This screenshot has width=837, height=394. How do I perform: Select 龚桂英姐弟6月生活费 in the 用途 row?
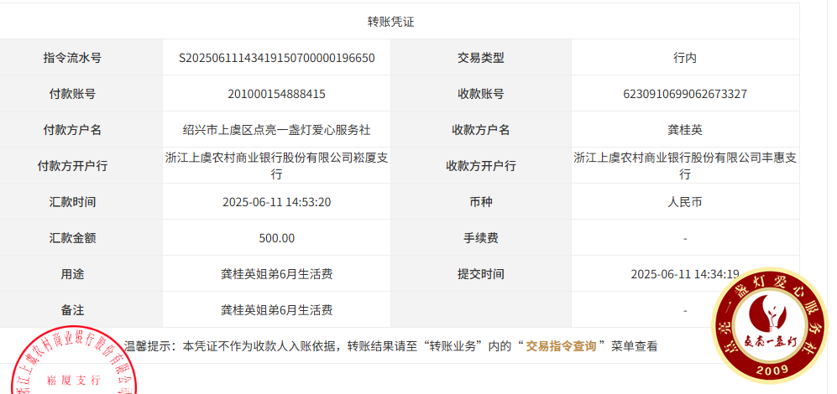[x=276, y=274]
